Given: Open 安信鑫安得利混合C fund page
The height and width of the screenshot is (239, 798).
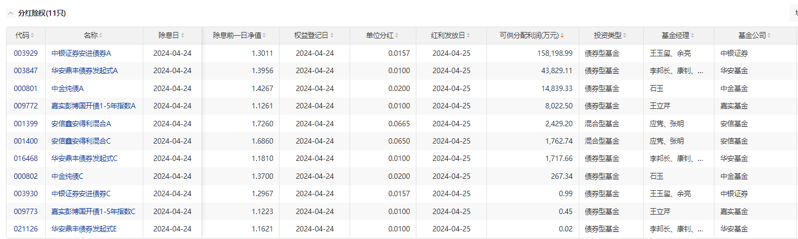Looking at the screenshot, I should point(81,141).
